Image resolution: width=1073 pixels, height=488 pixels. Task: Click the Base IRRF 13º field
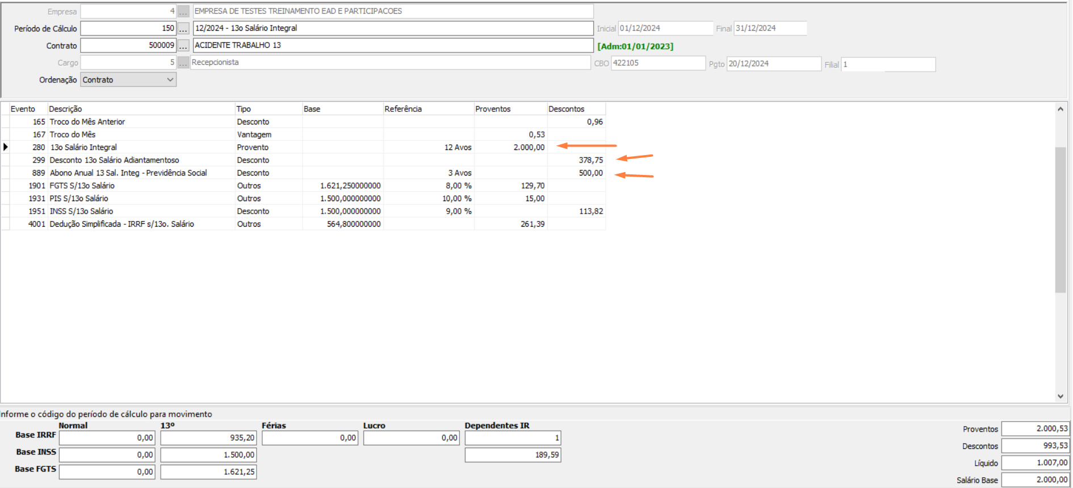coord(208,438)
